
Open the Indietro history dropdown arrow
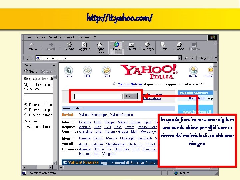[x=41, y=48]
